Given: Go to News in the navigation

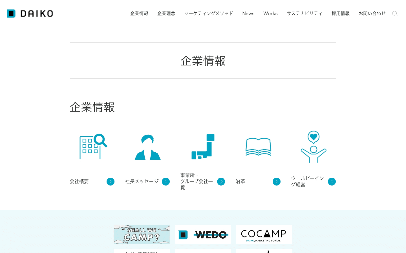Looking at the screenshot, I should (x=248, y=13).
